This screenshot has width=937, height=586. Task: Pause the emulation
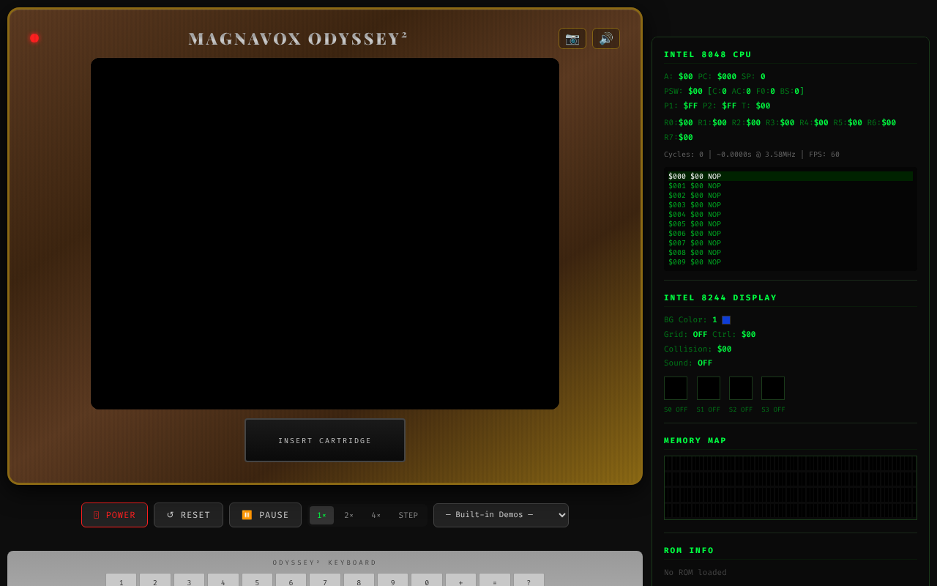(x=265, y=515)
